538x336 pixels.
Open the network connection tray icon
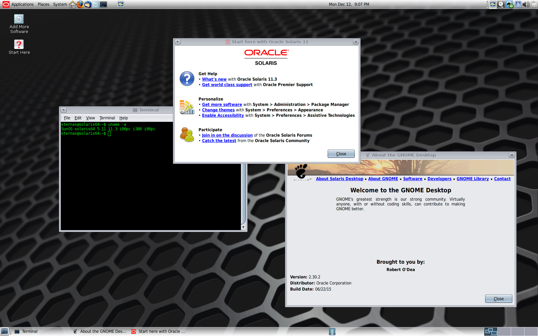click(x=509, y=4)
